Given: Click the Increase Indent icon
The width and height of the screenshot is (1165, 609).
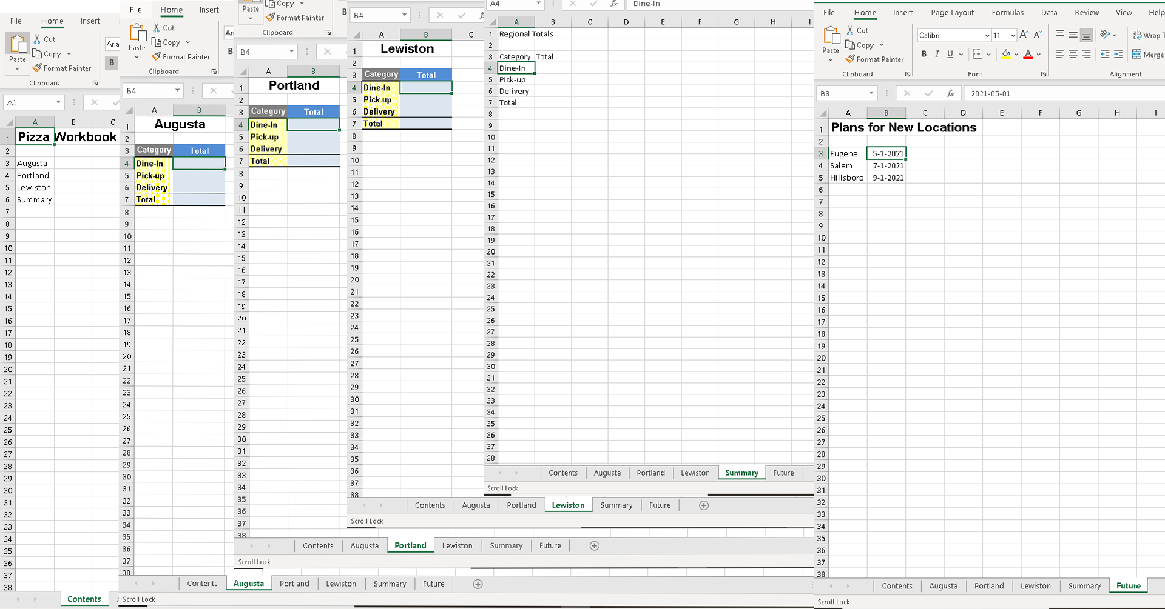Looking at the screenshot, I should [x=1118, y=54].
